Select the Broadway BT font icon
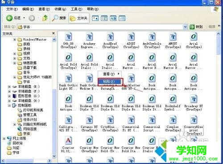Image resolution: width=223 pixels, height=164 pixels. pos(194,99)
